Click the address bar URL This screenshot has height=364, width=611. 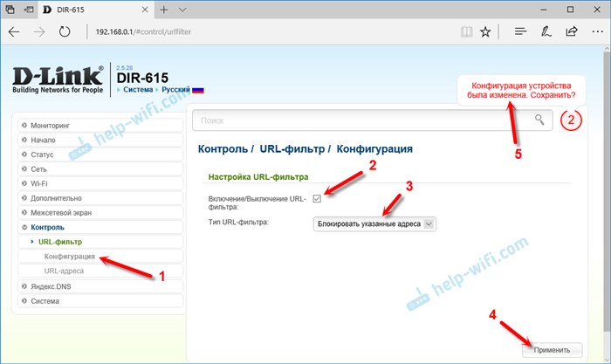click(143, 32)
